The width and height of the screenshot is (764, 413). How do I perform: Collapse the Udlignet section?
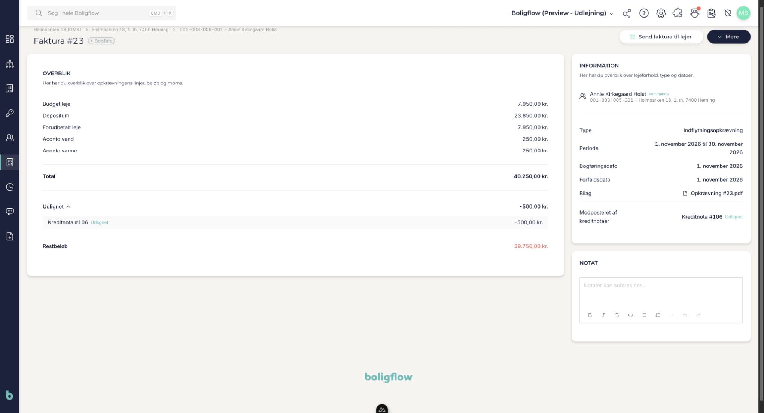57,206
